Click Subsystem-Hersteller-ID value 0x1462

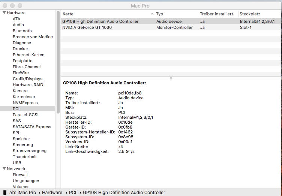pos(125,132)
